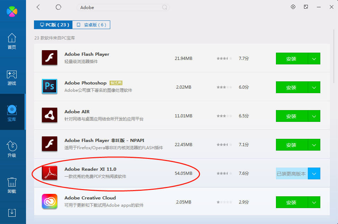Install Adobe Creative Cloud with 安装 button
This screenshot has height=224, width=338.
point(292,203)
